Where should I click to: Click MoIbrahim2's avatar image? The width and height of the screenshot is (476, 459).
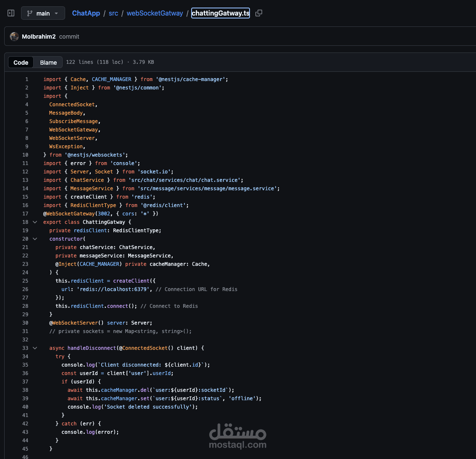tap(14, 37)
